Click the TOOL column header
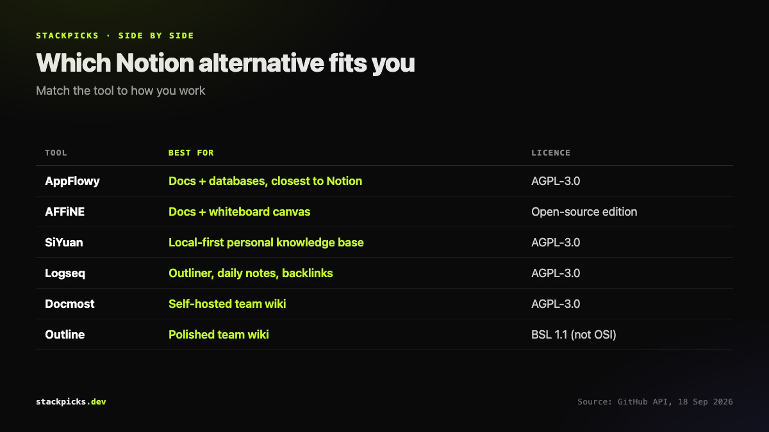The image size is (769, 432). tap(56, 153)
